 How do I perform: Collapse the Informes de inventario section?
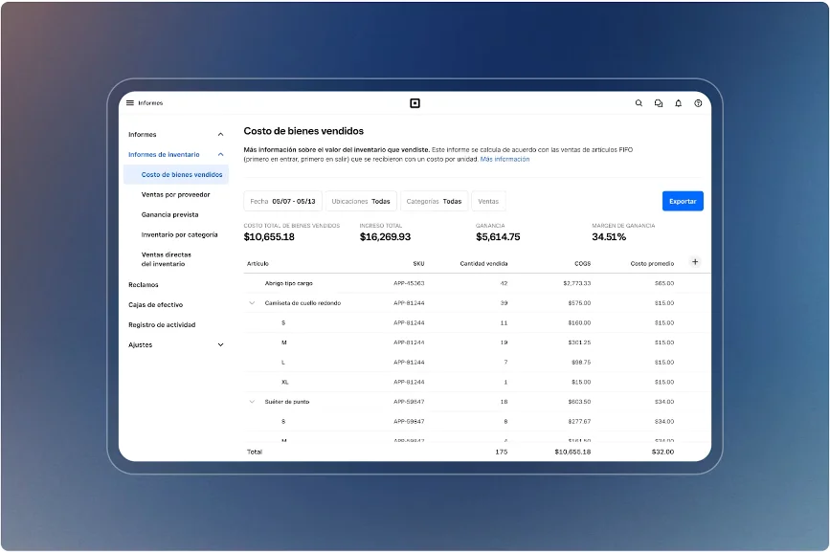221,154
